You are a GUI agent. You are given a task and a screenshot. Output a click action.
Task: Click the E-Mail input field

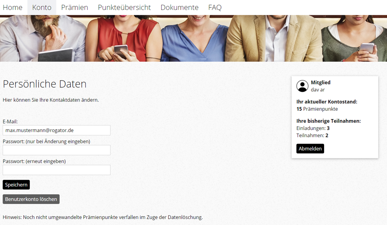point(56,130)
